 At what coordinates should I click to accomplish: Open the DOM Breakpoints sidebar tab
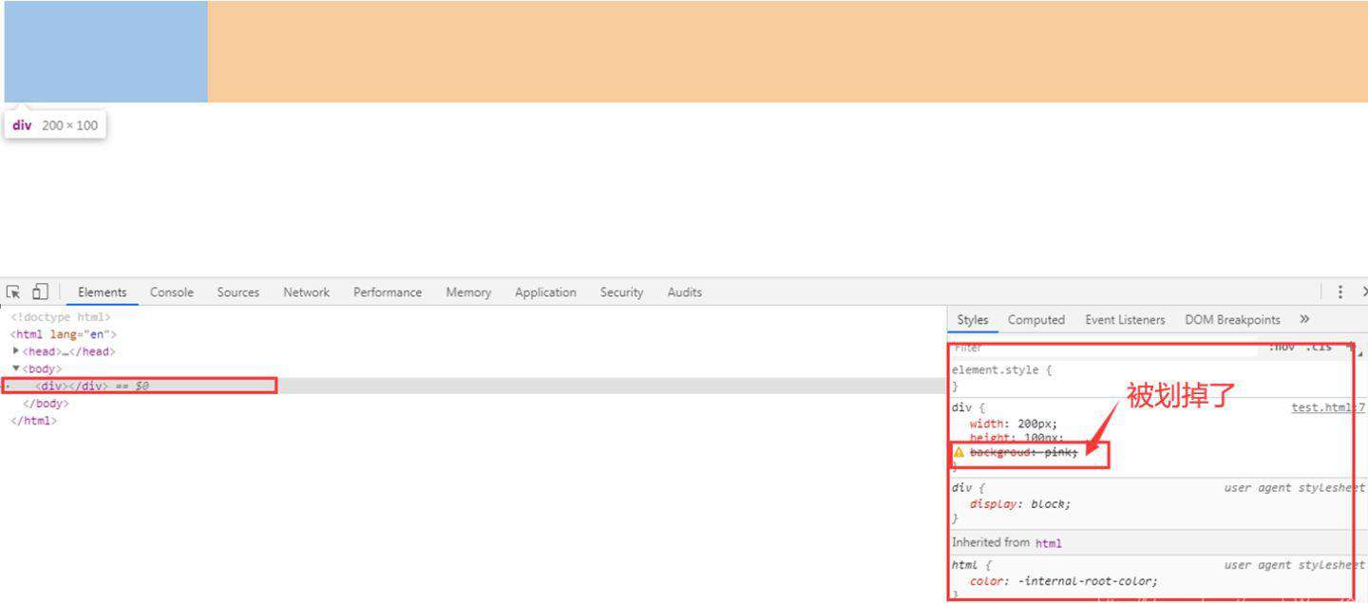(x=1232, y=320)
